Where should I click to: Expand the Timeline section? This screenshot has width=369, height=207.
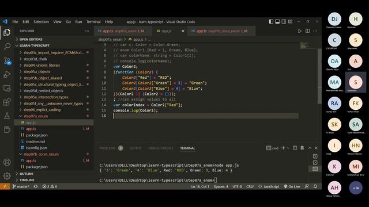(x=54, y=180)
